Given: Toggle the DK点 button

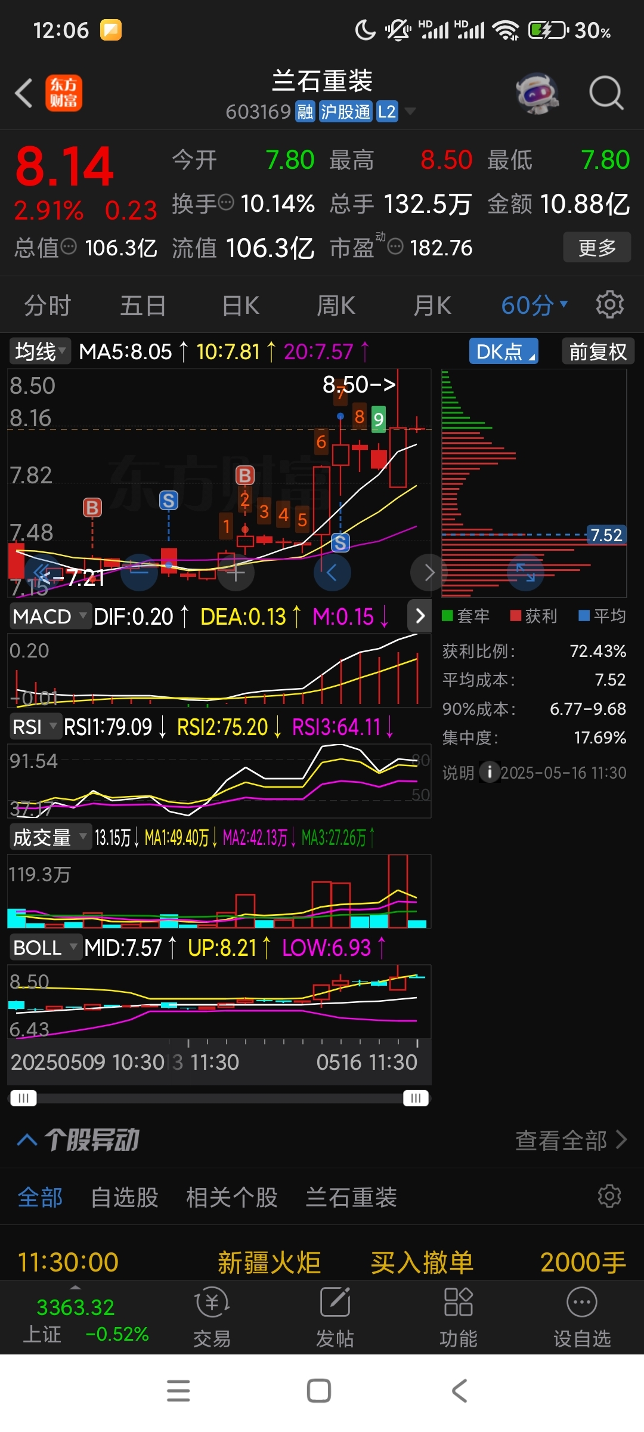Looking at the screenshot, I should point(503,351).
